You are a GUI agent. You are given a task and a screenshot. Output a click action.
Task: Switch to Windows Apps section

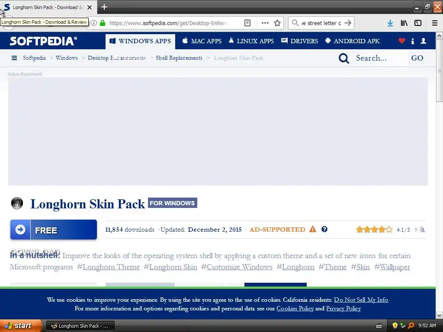(140, 41)
